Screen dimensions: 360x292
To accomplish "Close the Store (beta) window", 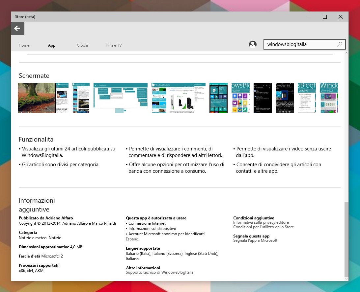I will point(341,17).
